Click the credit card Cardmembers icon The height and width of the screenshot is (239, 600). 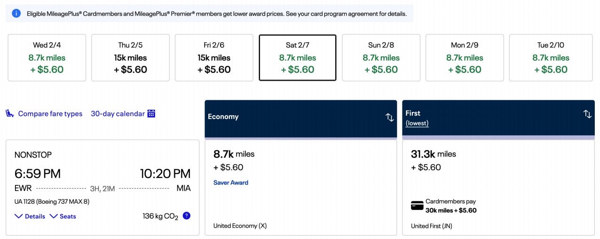(417, 206)
